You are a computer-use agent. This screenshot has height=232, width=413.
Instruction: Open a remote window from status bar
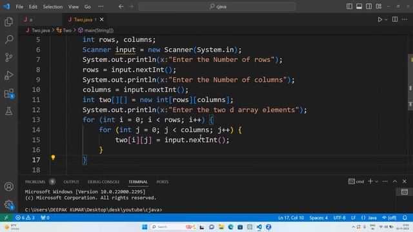6,218
